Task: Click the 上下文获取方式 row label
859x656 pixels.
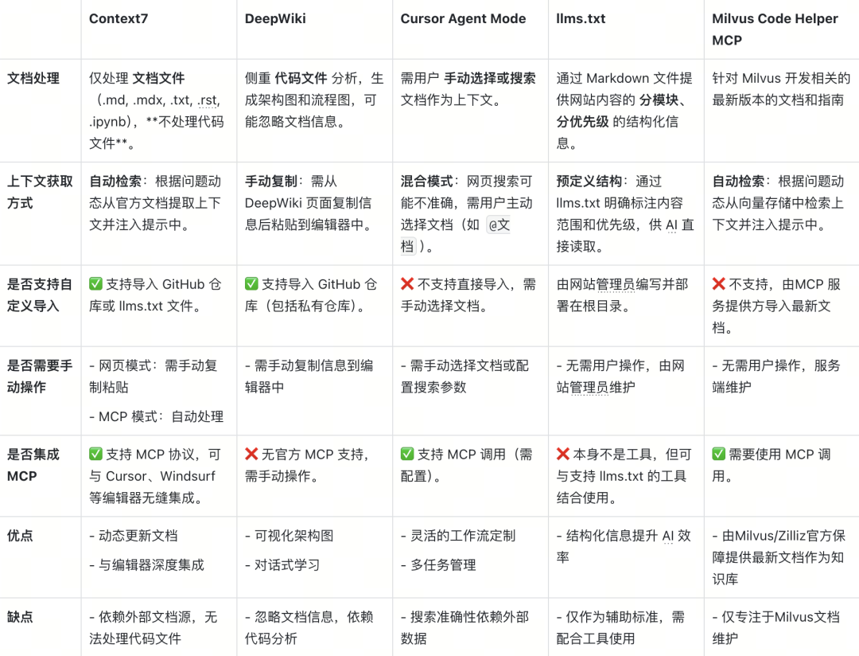Action: 40,192
